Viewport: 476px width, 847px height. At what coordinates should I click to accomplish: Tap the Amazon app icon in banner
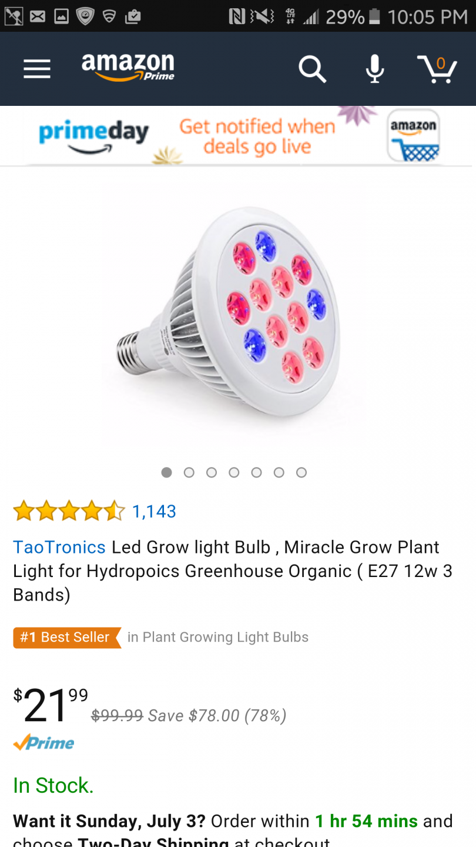pyautogui.click(x=413, y=136)
